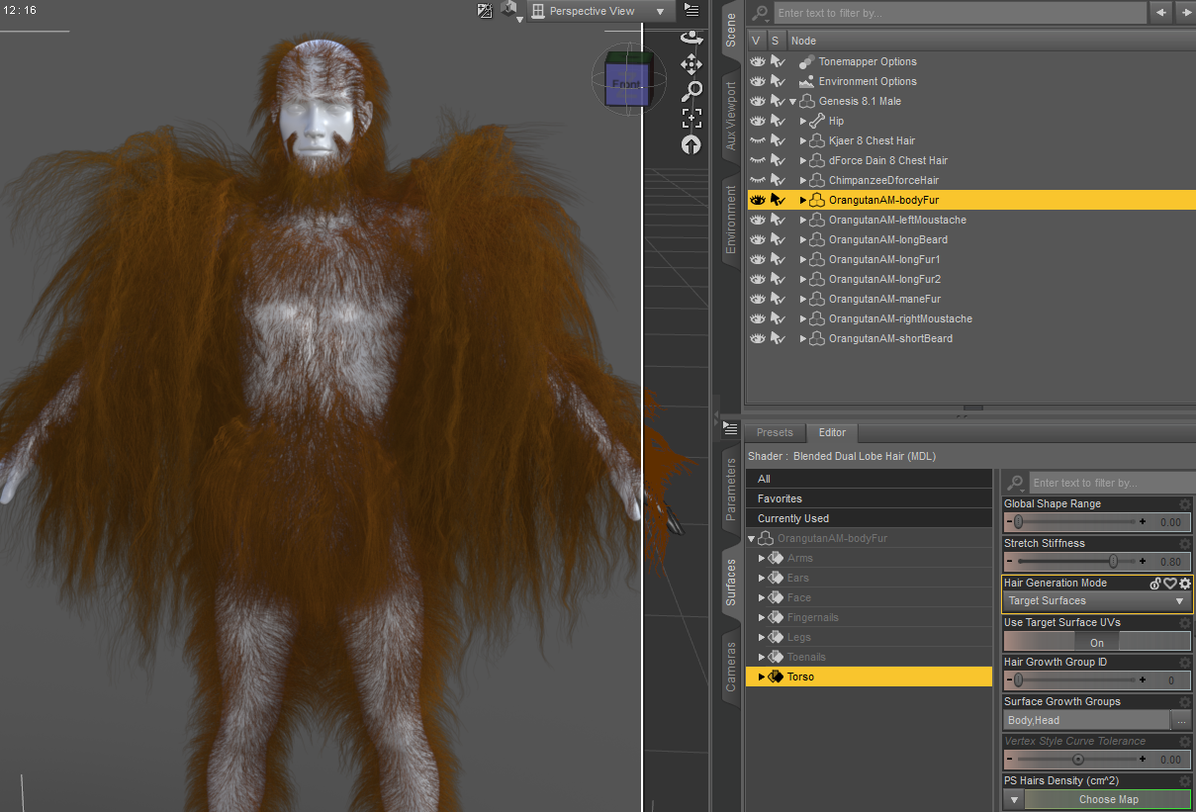This screenshot has width=1196, height=812.
Task: Expand the Torso surface group
Action: pyautogui.click(x=762, y=677)
